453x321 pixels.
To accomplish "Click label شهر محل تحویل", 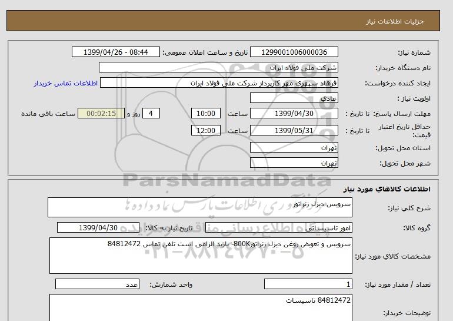I will click(x=405, y=163).
